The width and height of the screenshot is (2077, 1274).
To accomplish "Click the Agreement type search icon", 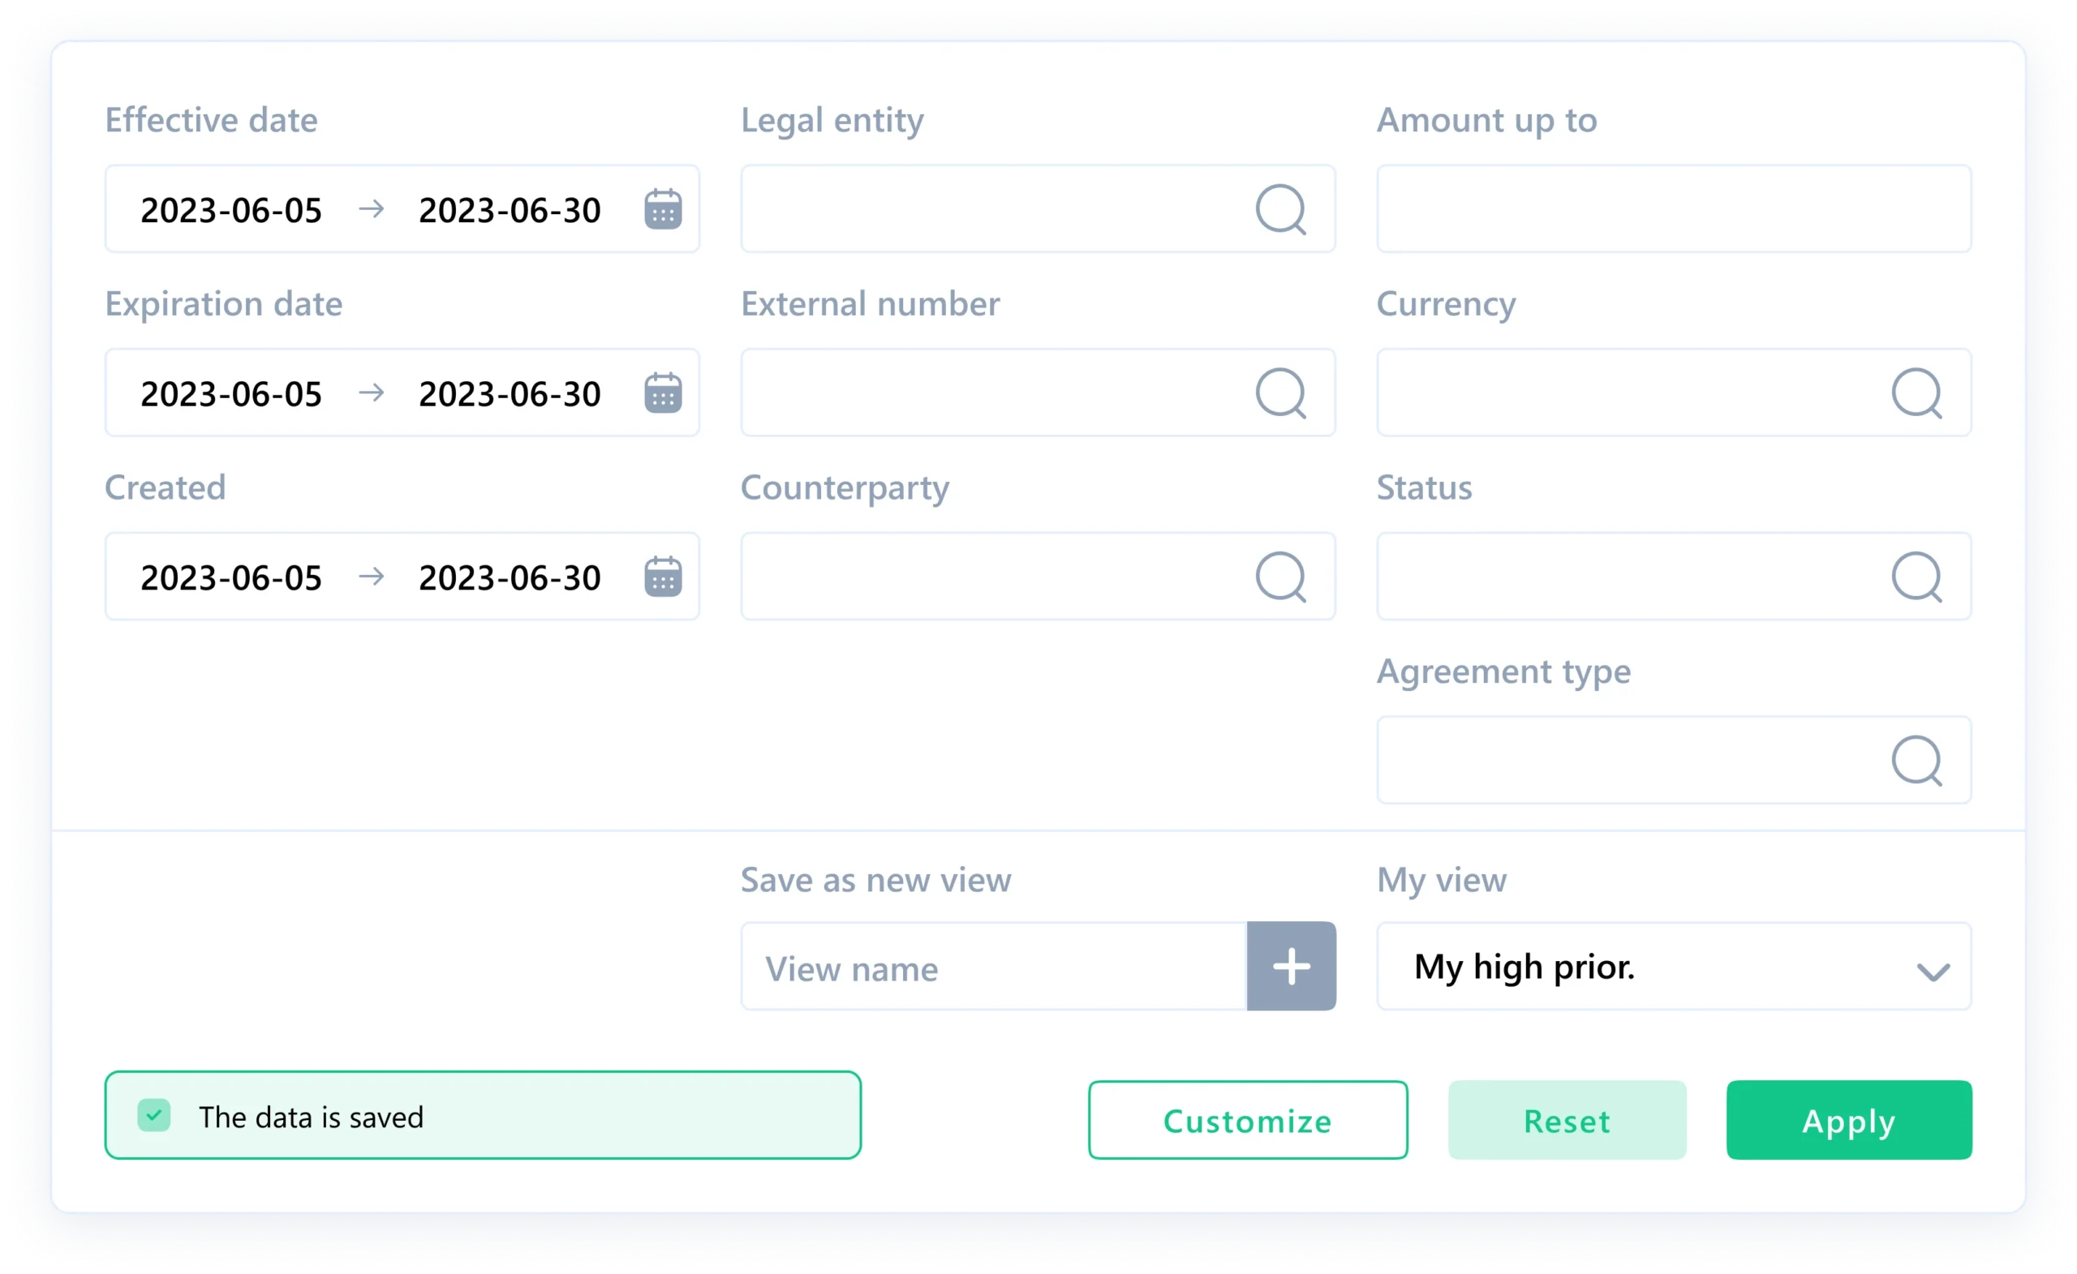I will tap(1918, 760).
